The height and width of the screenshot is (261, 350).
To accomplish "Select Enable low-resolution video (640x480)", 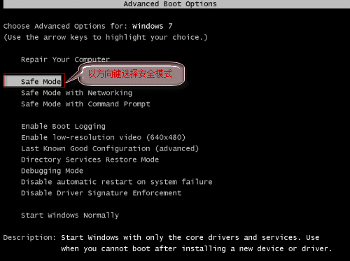I will coord(103,137).
